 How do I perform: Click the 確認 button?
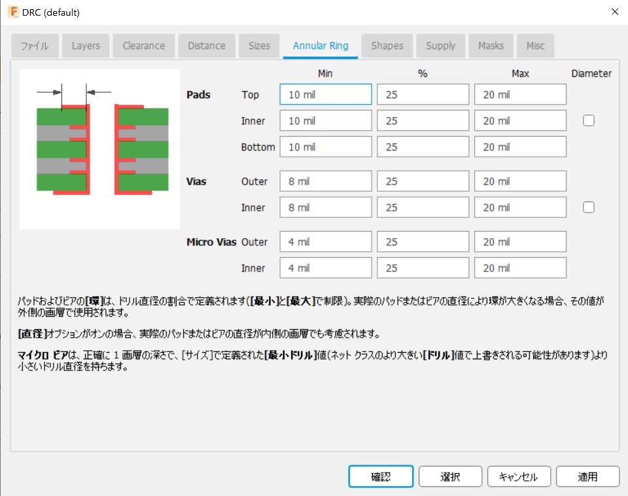point(381,476)
